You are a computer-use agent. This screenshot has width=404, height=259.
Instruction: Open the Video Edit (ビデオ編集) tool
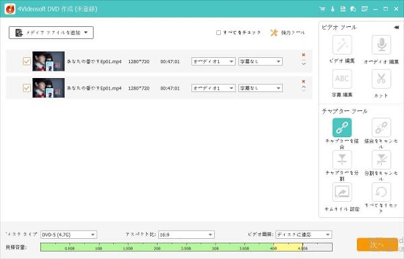point(342,45)
